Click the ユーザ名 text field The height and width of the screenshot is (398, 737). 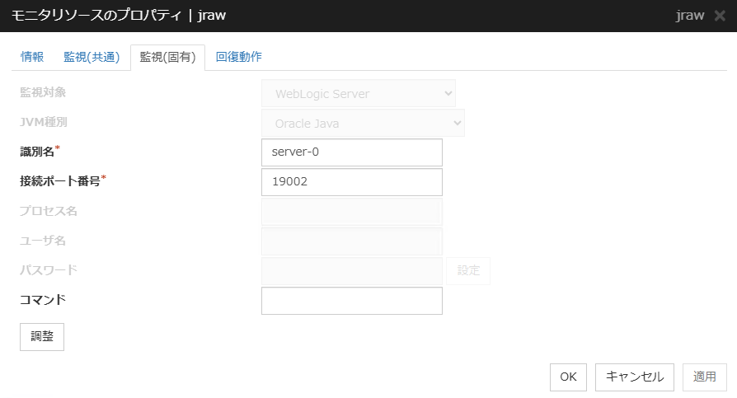click(351, 241)
